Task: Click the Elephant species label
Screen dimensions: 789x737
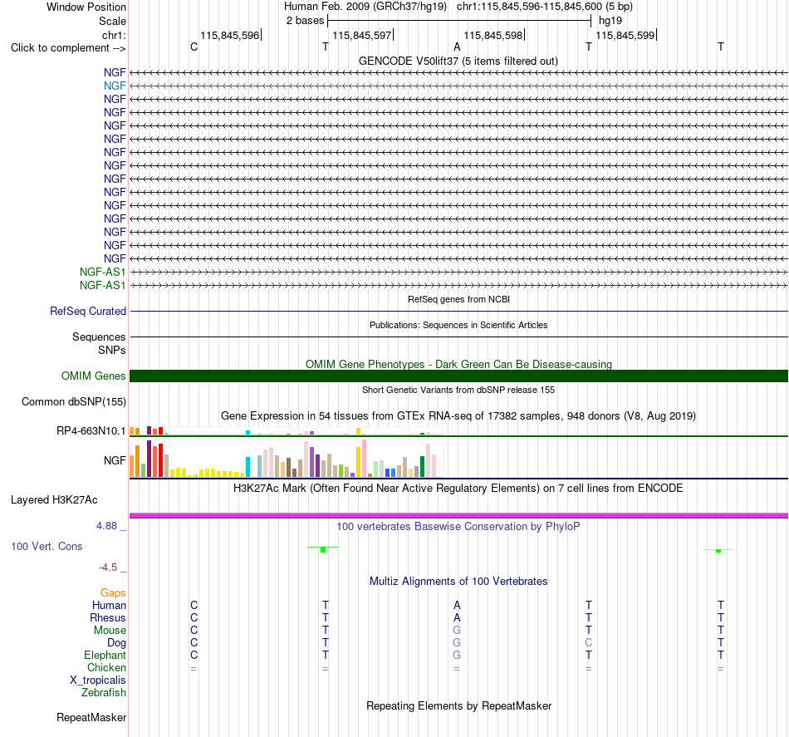Action: click(x=105, y=655)
